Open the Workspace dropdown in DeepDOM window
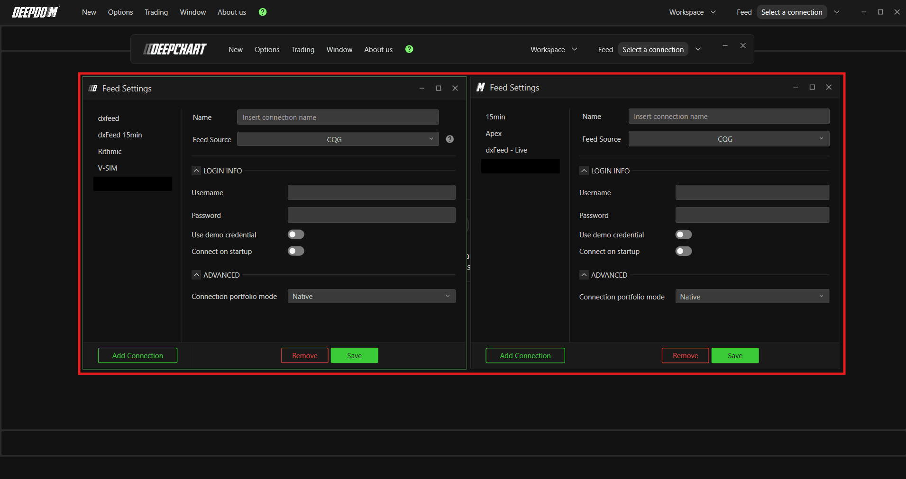The image size is (906, 479). pyautogui.click(x=692, y=12)
